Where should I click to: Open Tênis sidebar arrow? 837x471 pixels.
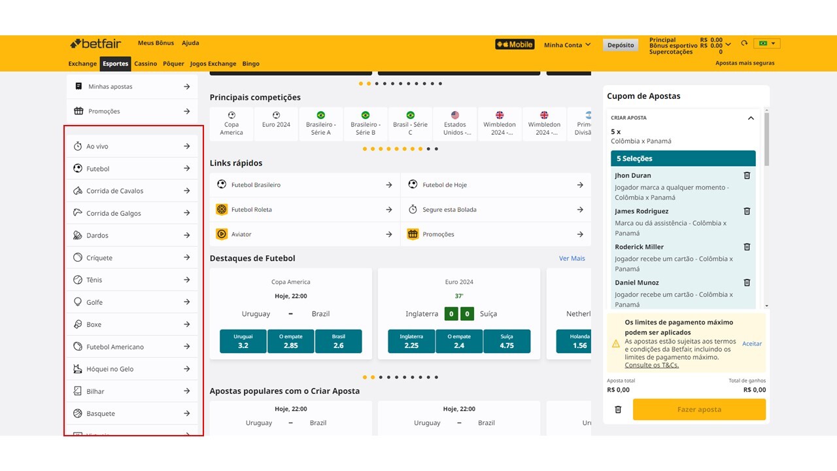(x=186, y=280)
